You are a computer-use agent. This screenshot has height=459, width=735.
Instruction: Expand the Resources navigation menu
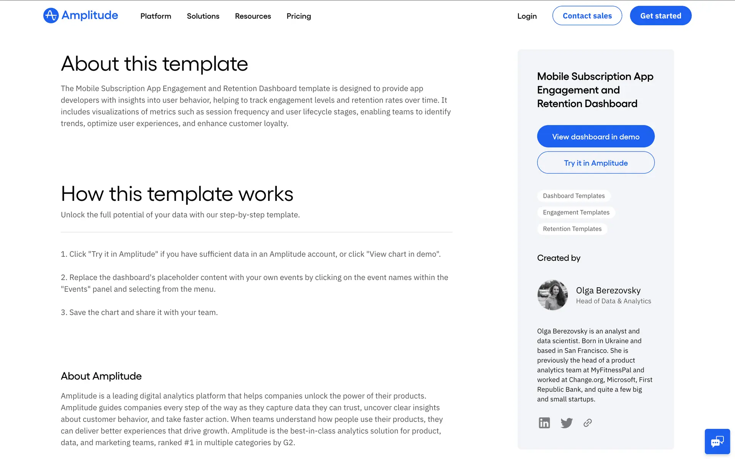click(253, 16)
